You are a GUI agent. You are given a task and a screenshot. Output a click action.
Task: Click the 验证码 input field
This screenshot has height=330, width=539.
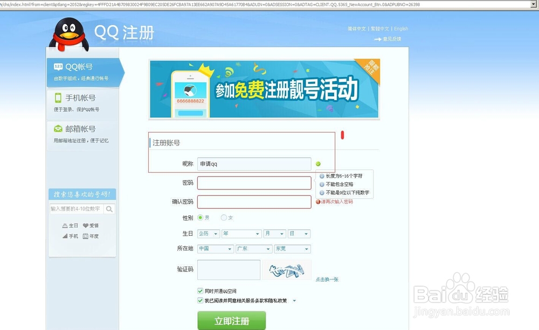[x=229, y=270]
